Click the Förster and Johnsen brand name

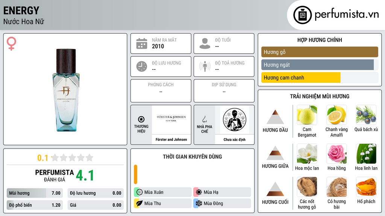pyautogui.click(x=171, y=139)
